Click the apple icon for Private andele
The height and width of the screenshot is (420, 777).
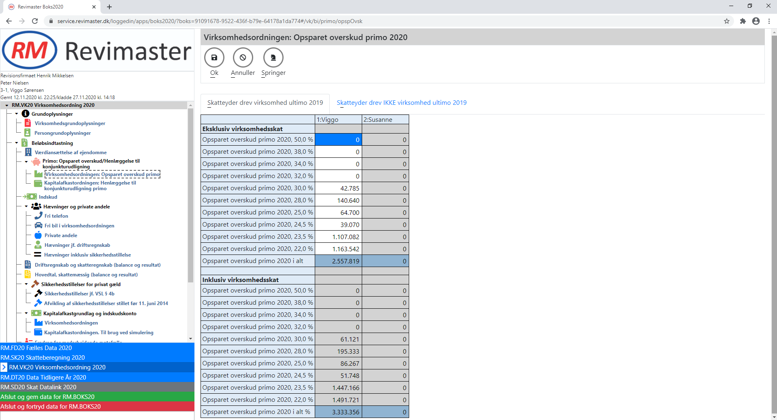coord(38,235)
